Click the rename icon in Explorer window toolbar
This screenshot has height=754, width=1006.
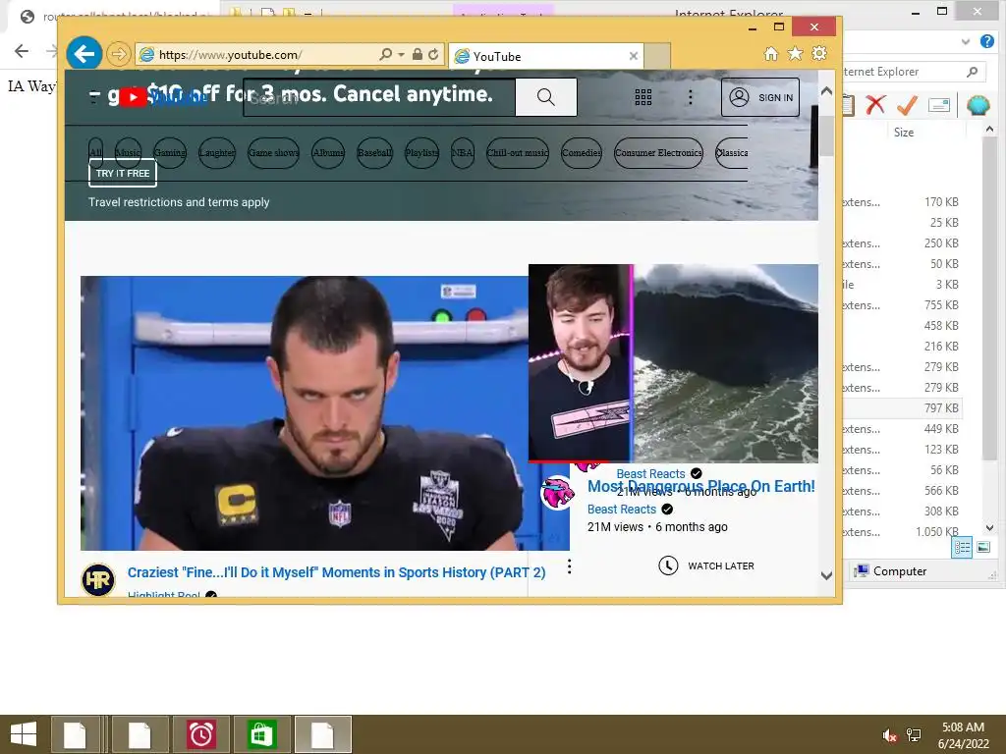[938, 104]
